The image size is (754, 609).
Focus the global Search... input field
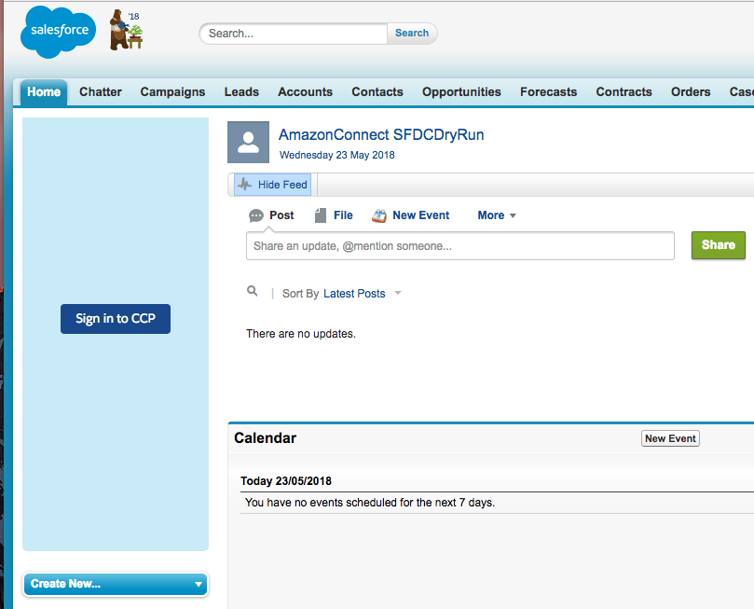click(x=294, y=34)
